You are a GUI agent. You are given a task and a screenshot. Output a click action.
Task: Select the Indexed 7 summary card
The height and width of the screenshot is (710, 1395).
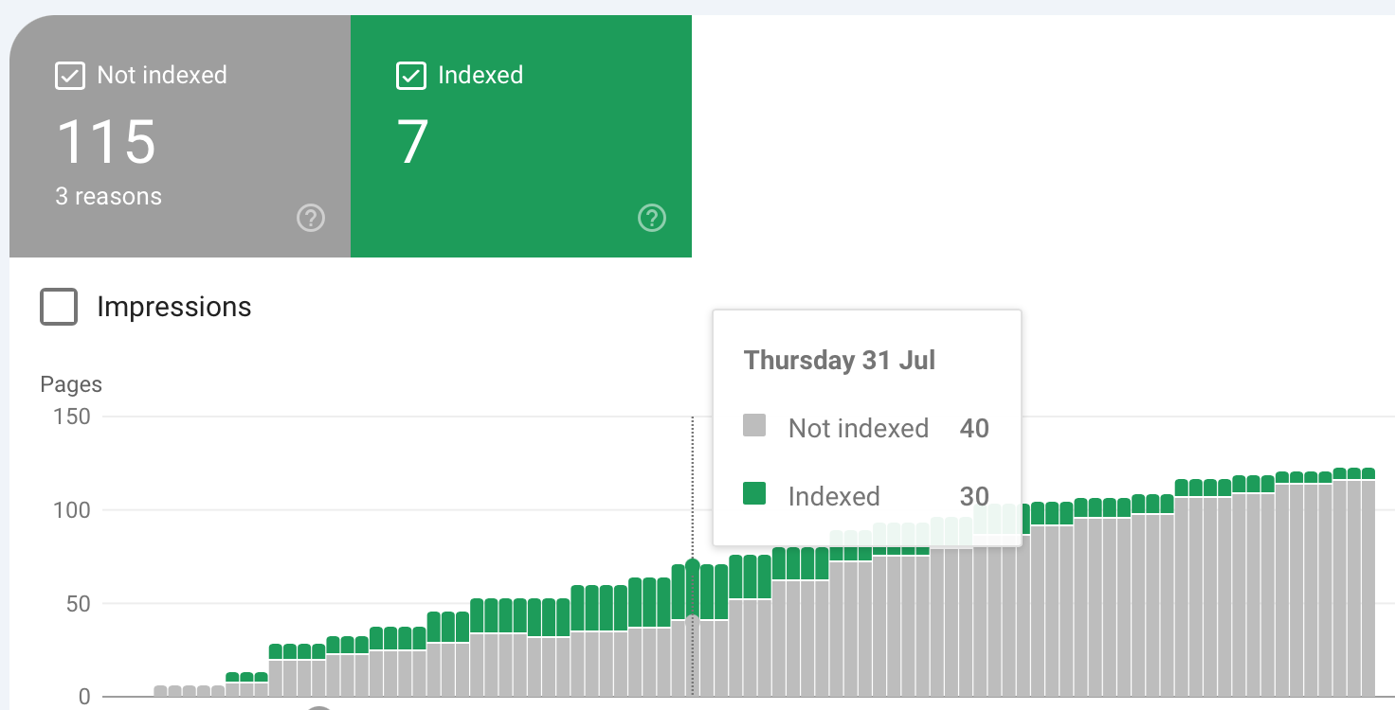[x=521, y=136]
